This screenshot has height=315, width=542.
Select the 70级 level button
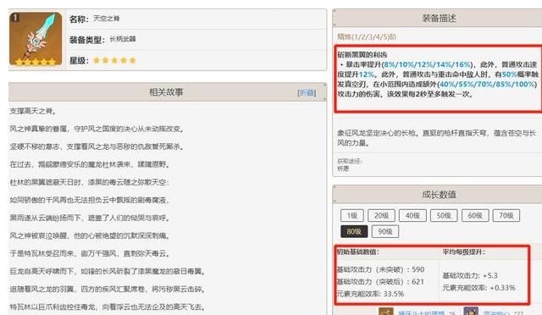point(506,215)
